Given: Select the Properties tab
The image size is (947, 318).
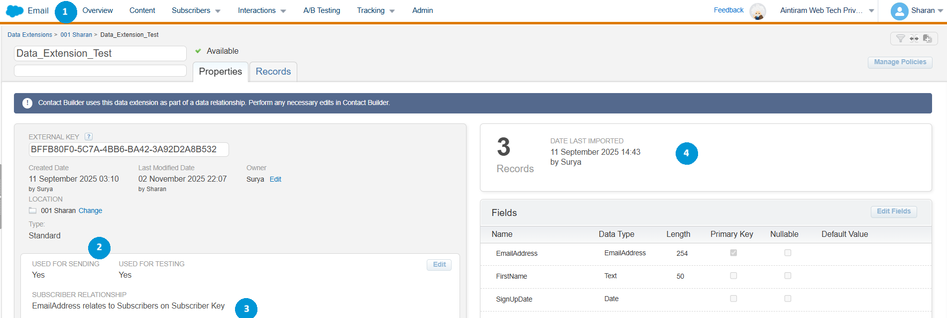Looking at the screenshot, I should [221, 72].
